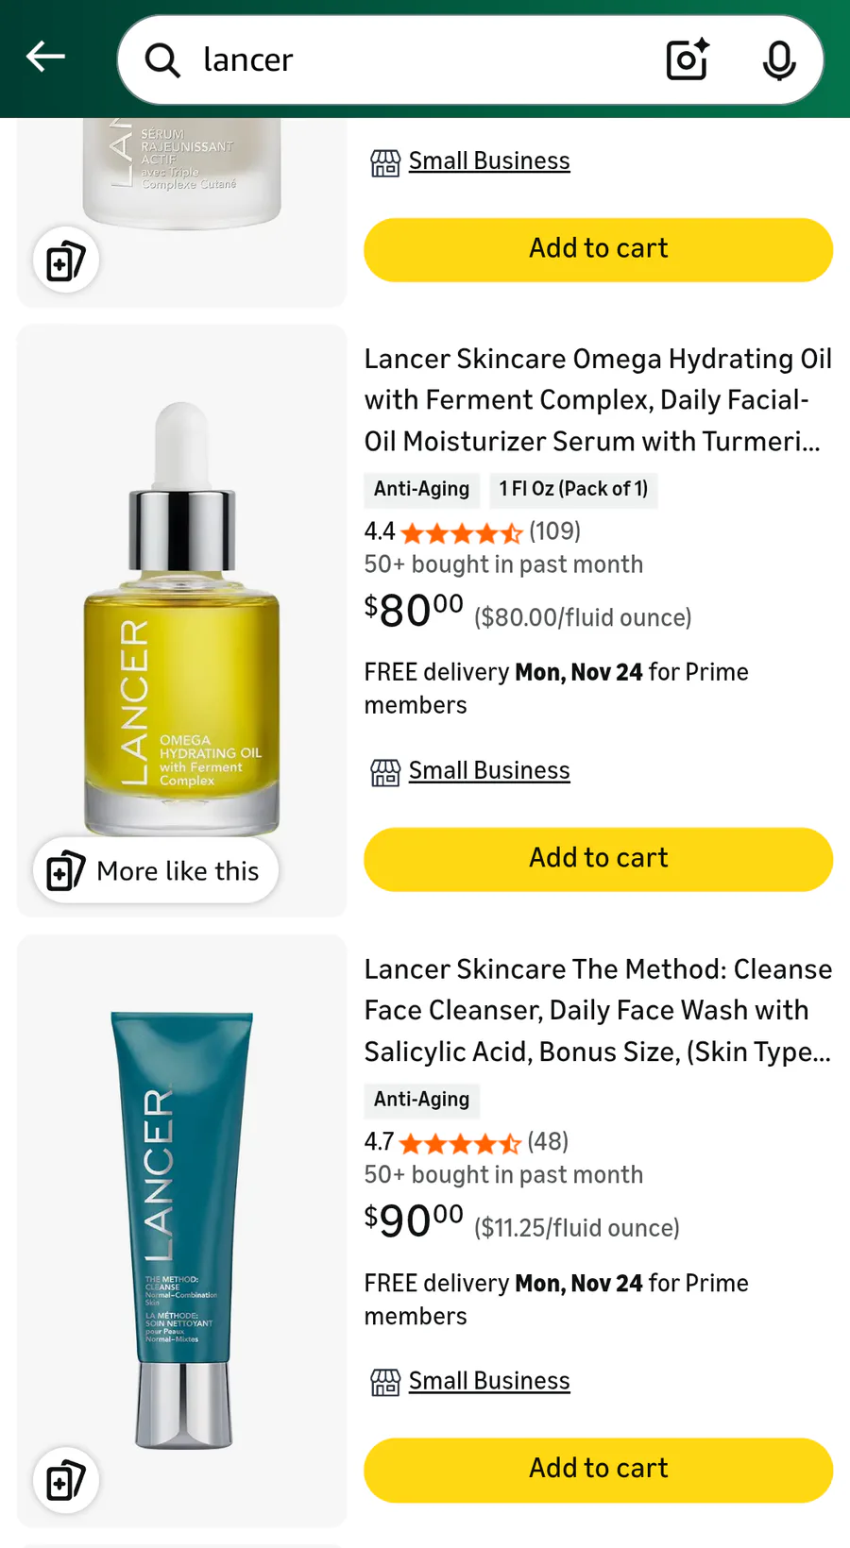
Task: Tap storefront icon under Omega Hydrating Oil
Action: pos(385,772)
